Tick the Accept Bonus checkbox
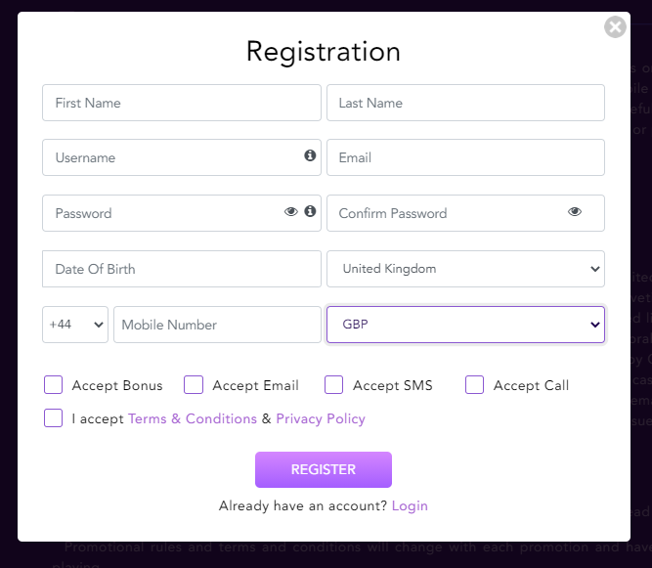 pyautogui.click(x=54, y=385)
